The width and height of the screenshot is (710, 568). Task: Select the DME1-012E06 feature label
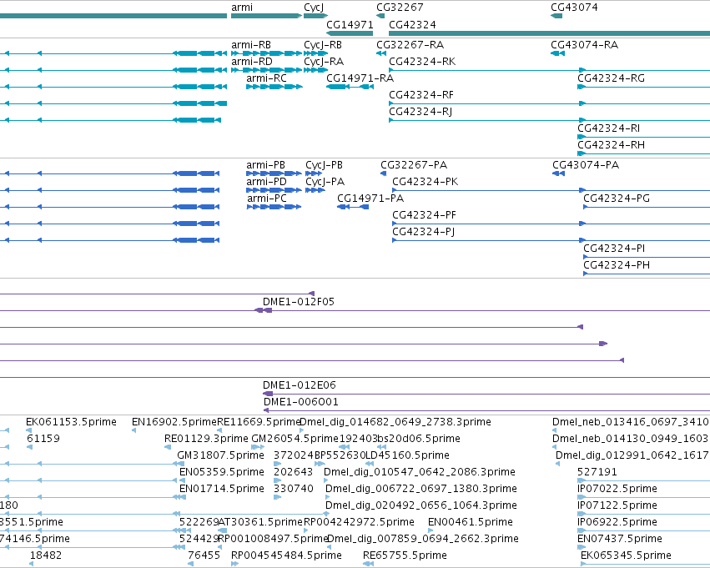[x=300, y=385]
